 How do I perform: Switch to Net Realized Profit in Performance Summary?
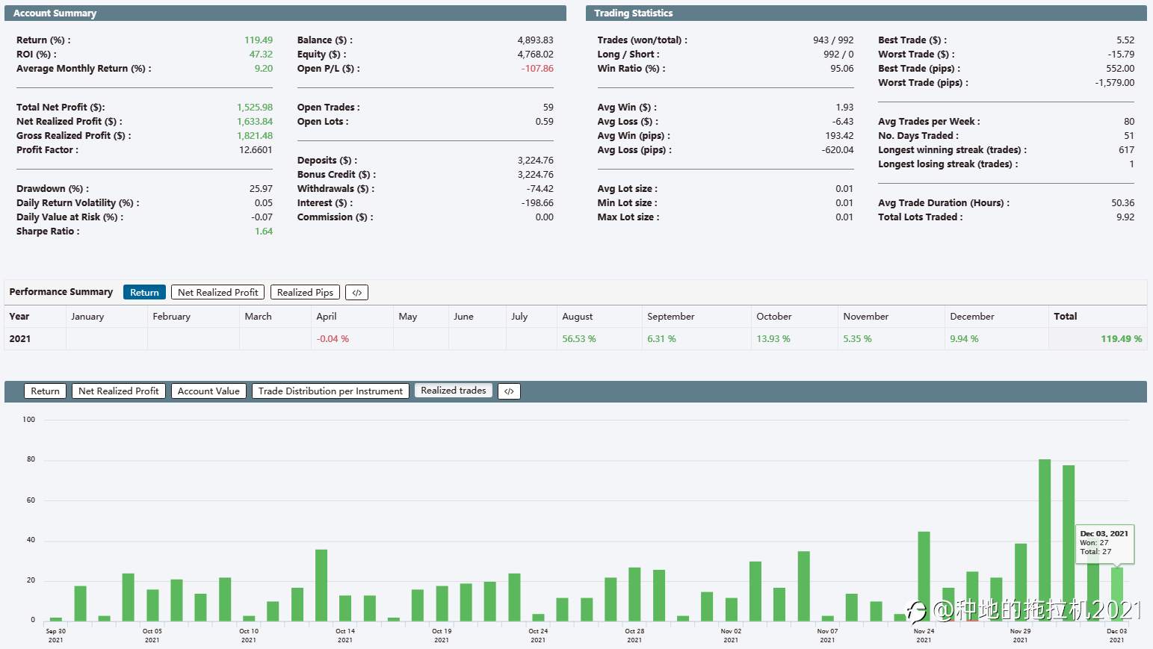coord(217,293)
